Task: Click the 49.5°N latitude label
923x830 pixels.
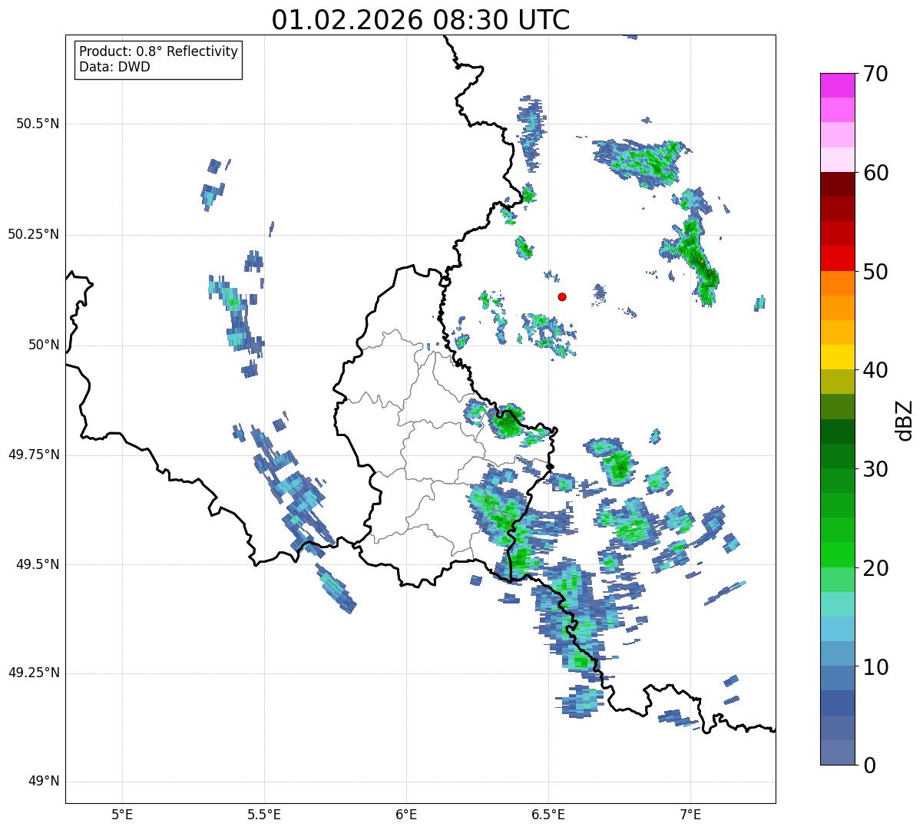Action: pyautogui.click(x=38, y=564)
